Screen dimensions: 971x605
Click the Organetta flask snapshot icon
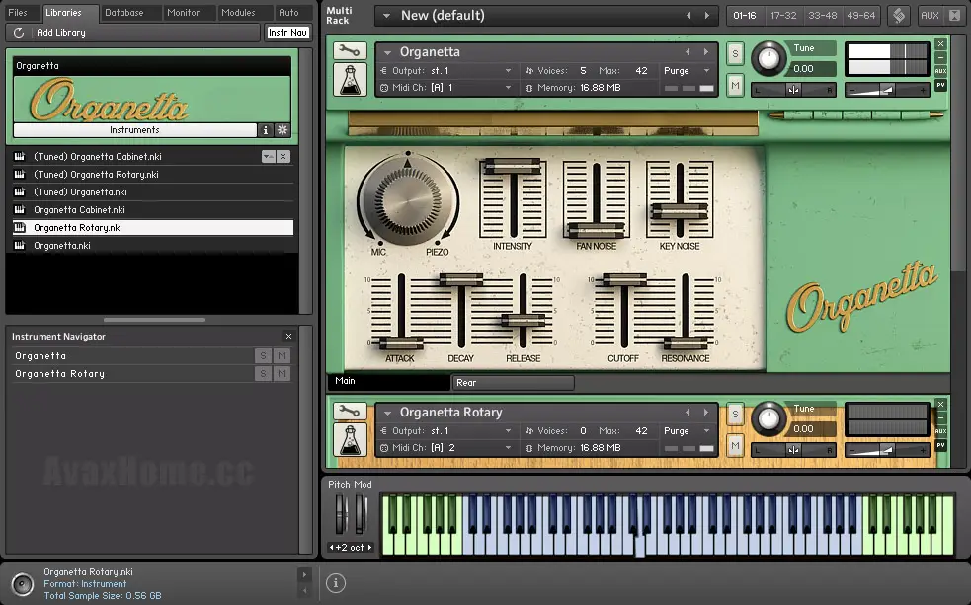click(350, 80)
